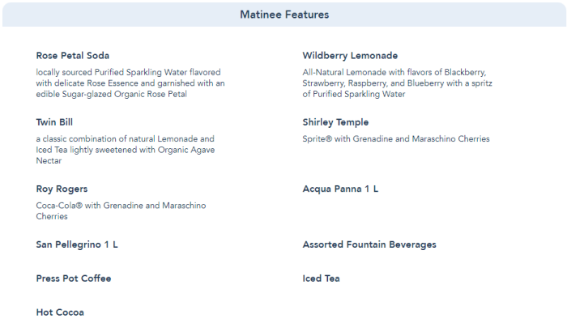Screen dimensions: 567x327
Task: Click the Roy Rogers description text
Action: 121,211
